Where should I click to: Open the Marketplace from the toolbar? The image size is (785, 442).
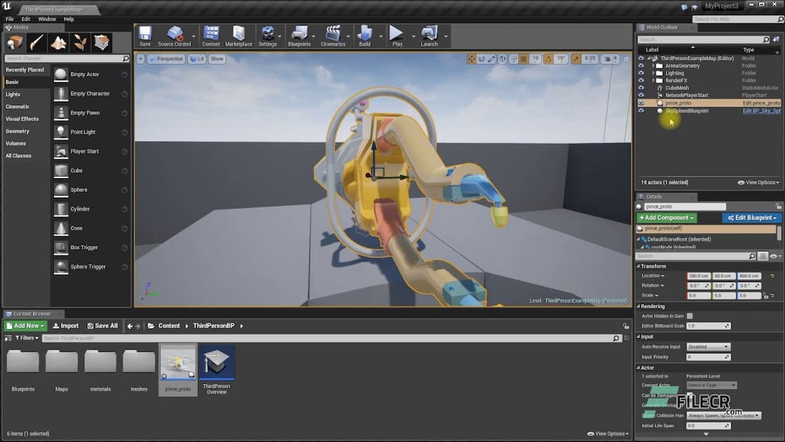point(238,35)
